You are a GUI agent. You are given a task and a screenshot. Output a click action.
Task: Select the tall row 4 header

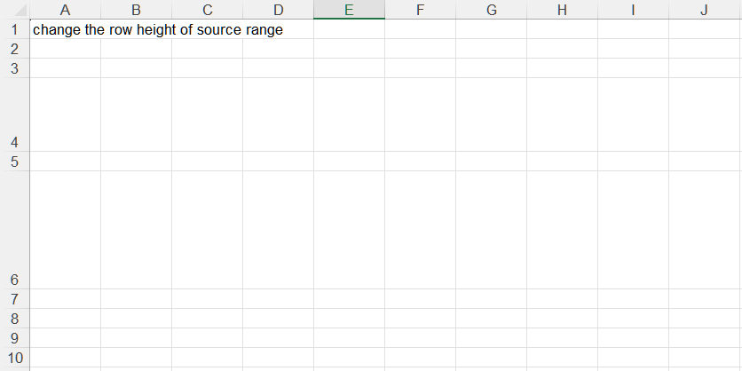pos(14,114)
